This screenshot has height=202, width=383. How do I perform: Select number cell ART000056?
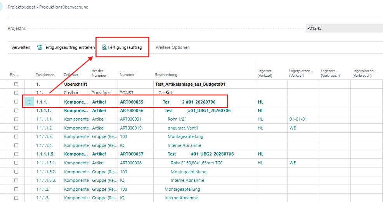pos(132,110)
